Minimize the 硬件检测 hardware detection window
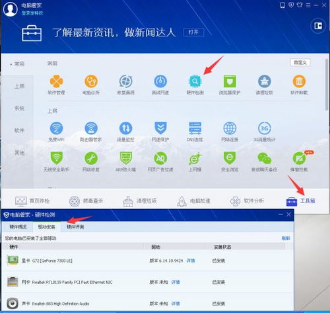 [x=280, y=214]
